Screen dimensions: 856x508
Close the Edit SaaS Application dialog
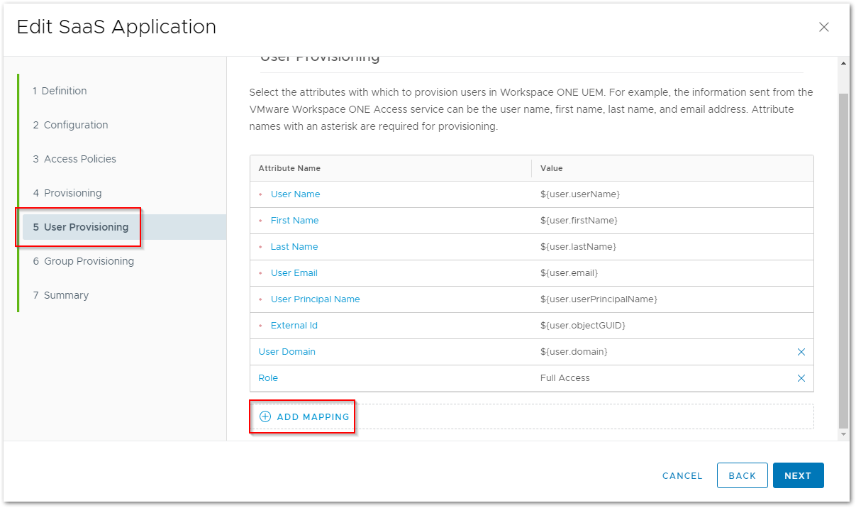click(823, 27)
